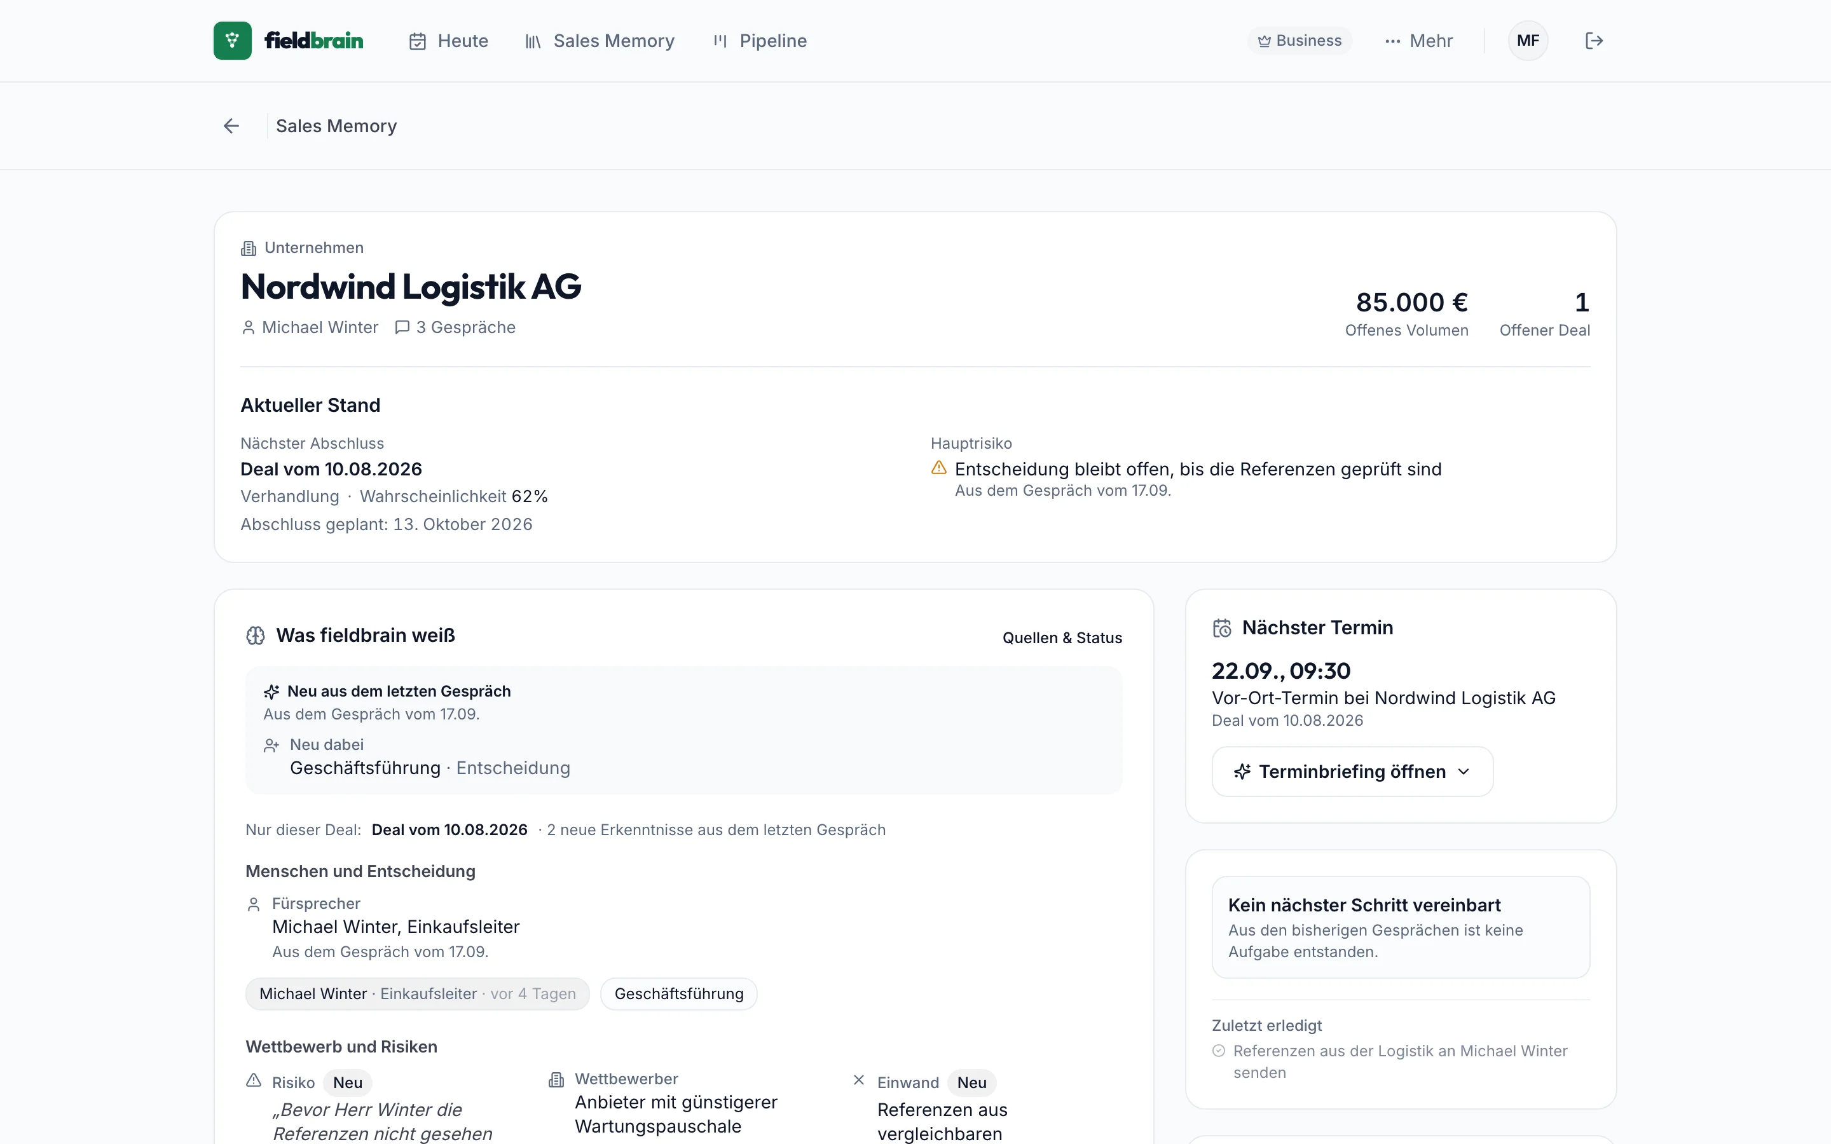Click the Neu badge beside Einwand

click(971, 1083)
